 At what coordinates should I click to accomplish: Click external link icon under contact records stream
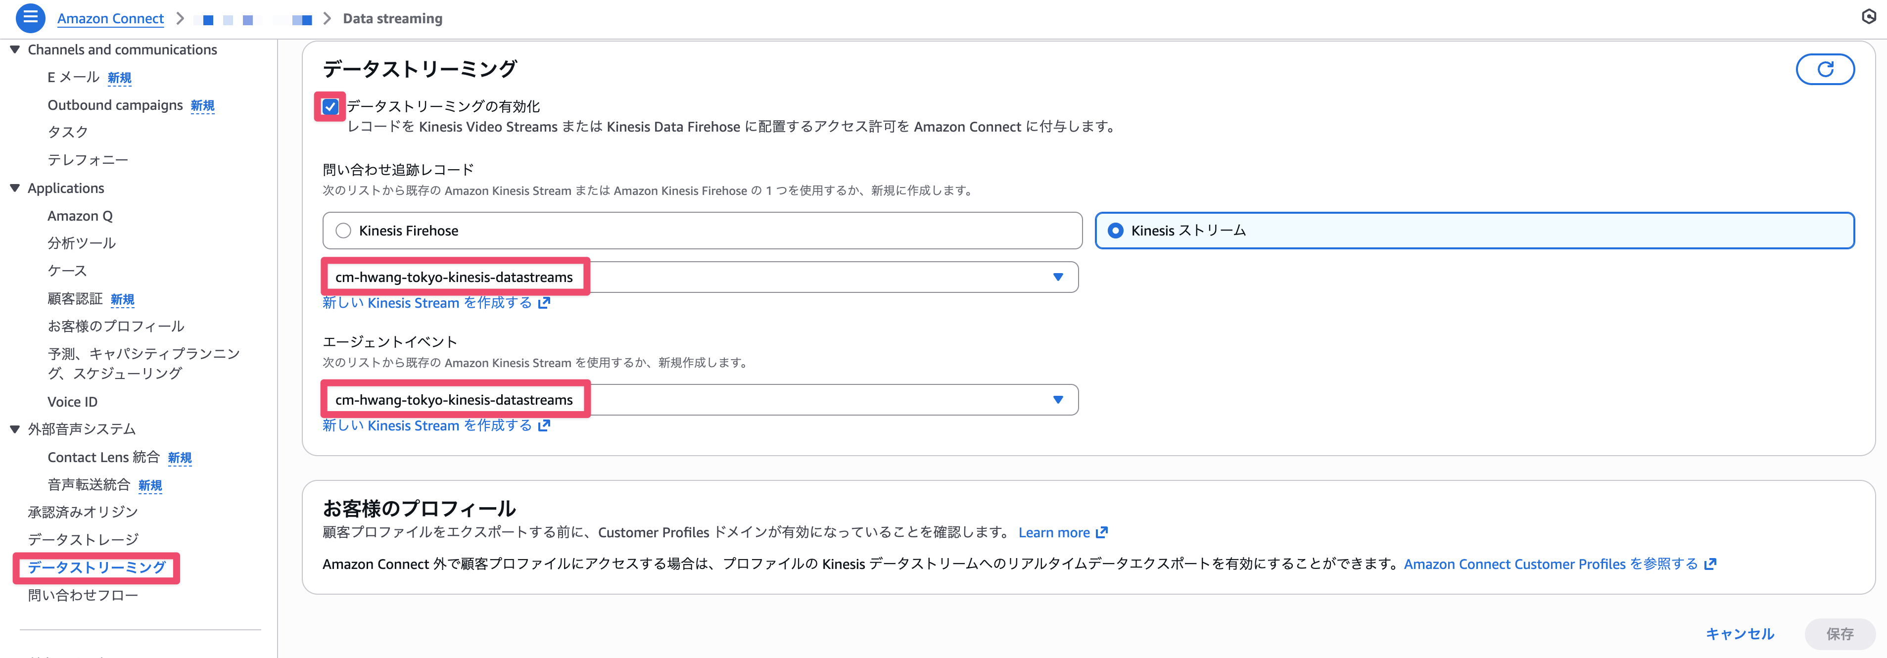[x=544, y=303]
